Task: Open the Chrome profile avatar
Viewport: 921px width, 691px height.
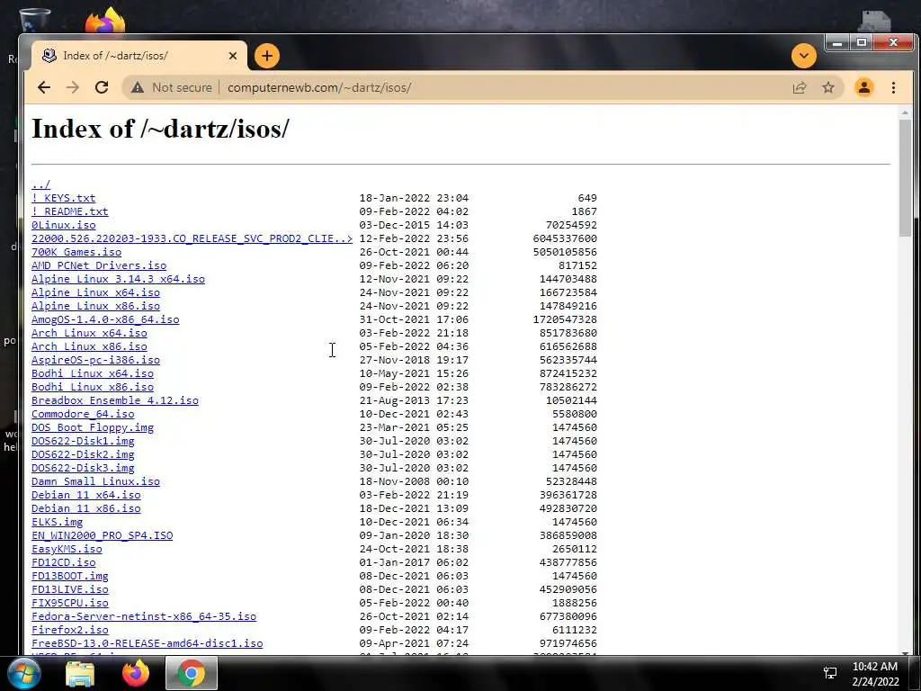Action: tap(864, 87)
